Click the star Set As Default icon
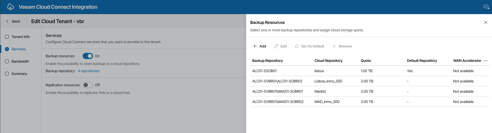 tap(297, 46)
